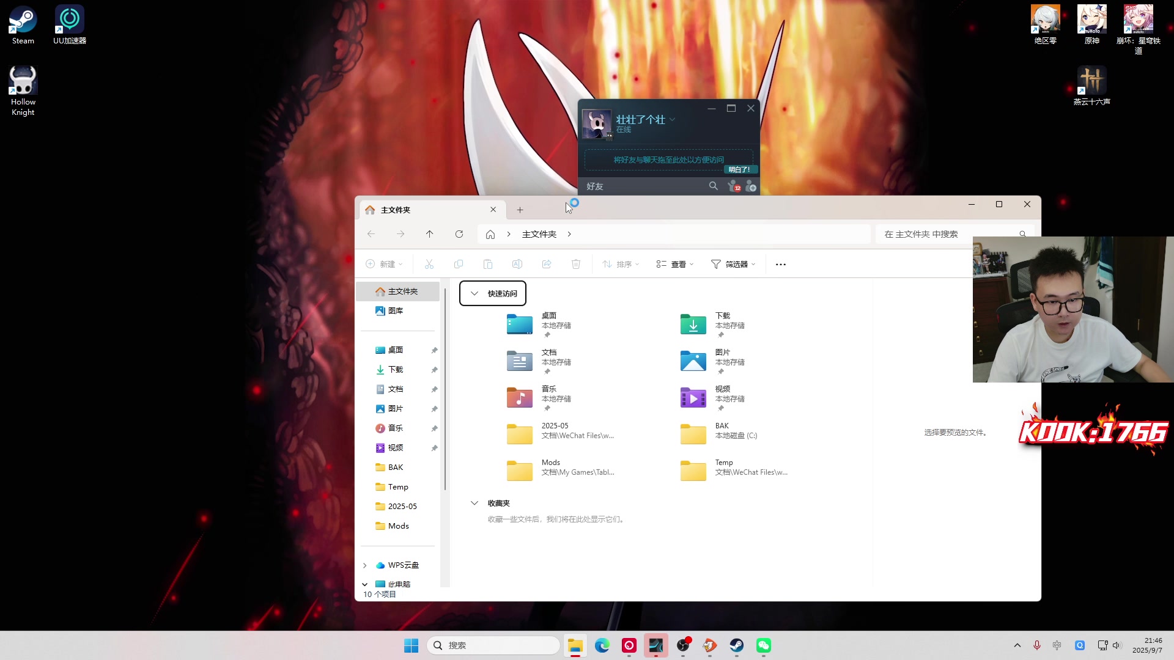Select the Hollow Knight desktop icon

(23, 91)
